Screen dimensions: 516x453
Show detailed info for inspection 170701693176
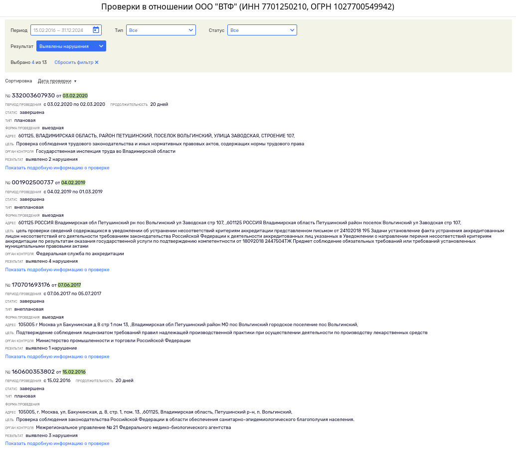(x=57, y=357)
